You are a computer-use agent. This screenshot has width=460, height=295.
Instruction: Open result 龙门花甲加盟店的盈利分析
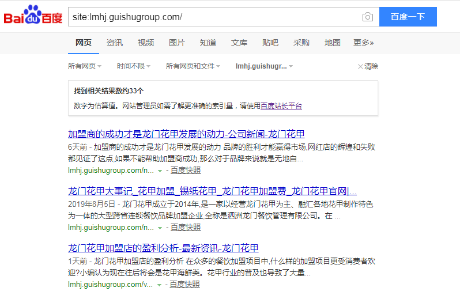point(163,248)
